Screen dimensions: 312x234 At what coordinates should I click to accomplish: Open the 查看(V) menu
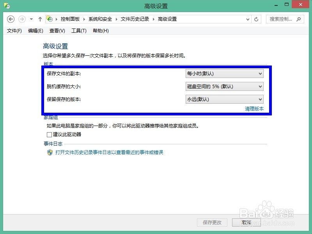[x=57, y=30]
